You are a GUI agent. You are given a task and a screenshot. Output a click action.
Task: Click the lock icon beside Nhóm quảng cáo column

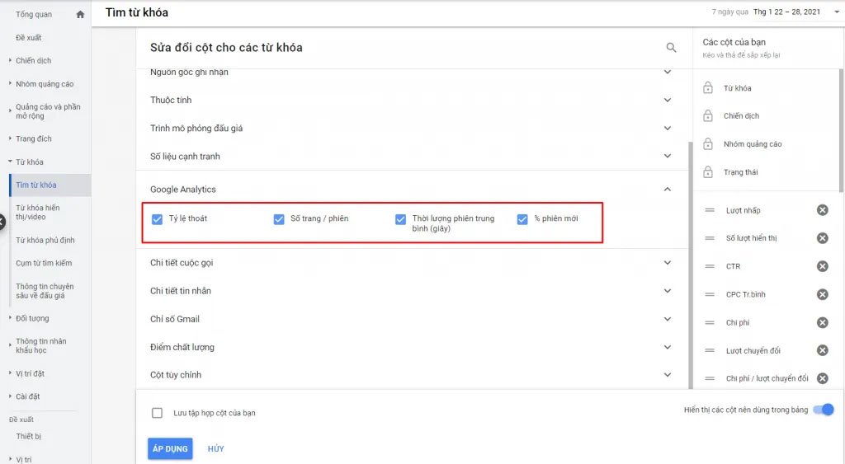(708, 143)
